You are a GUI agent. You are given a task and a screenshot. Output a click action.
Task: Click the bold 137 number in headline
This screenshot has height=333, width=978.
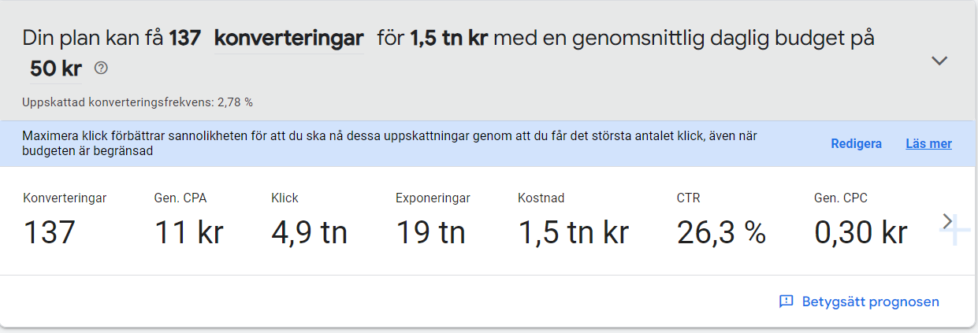coord(185,38)
